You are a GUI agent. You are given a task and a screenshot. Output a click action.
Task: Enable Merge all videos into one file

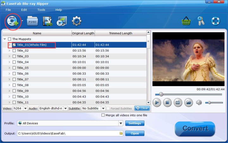click(x=103, y=115)
